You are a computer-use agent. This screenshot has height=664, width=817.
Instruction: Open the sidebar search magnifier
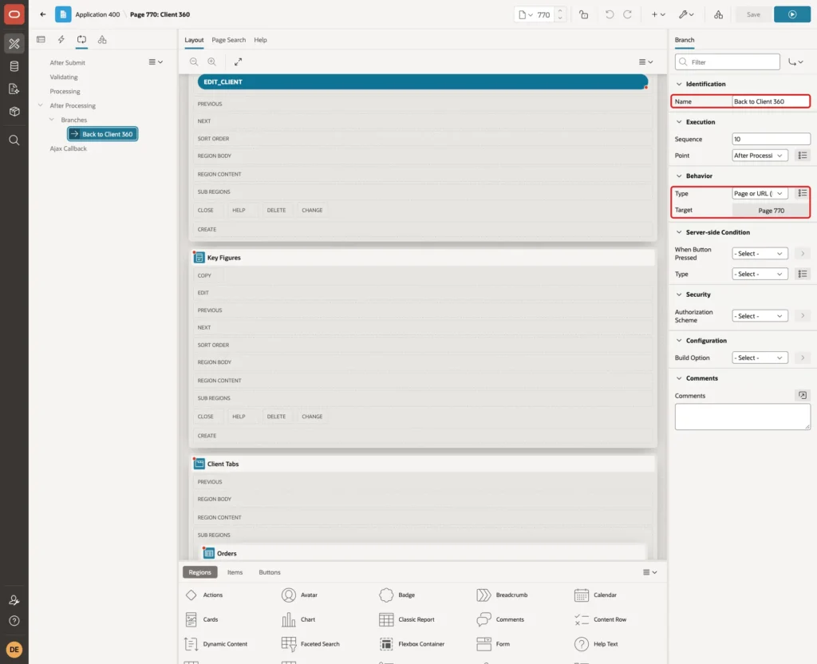pos(14,140)
